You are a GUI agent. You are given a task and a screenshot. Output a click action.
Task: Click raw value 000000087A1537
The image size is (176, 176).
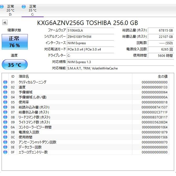coord(155,107)
